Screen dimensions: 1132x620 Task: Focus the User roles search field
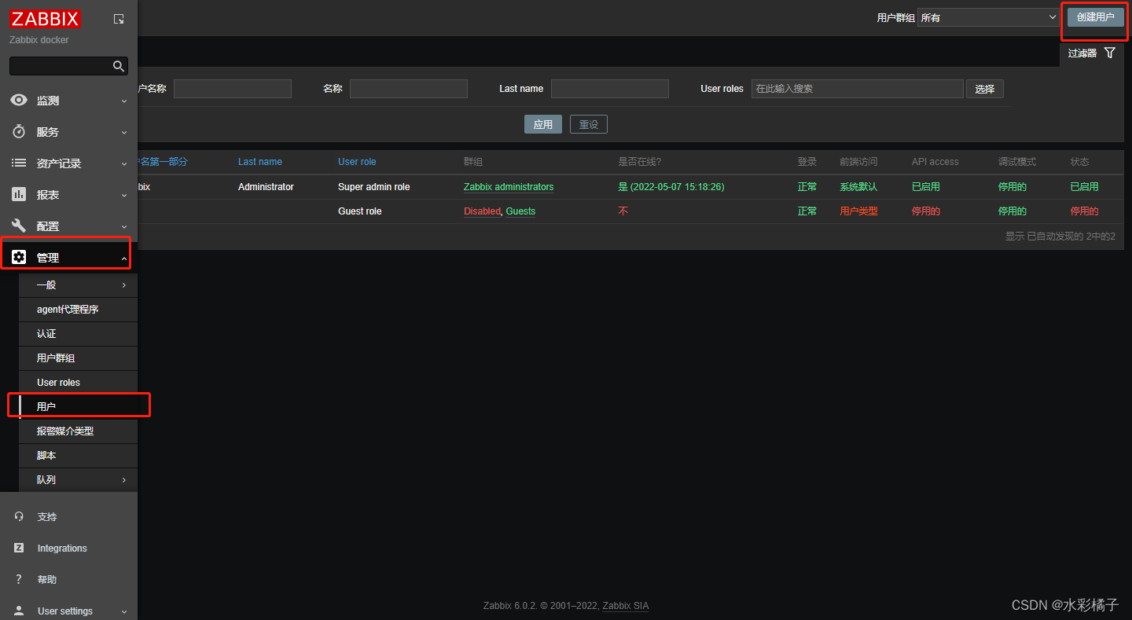tap(857, 89)
